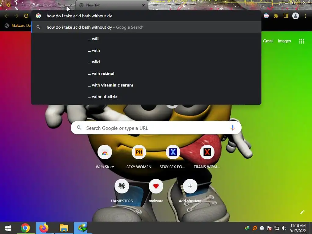Open the HAMPSTERS shortcut
This screenshot has width=312, height=234.
click(x=122, y=191)
